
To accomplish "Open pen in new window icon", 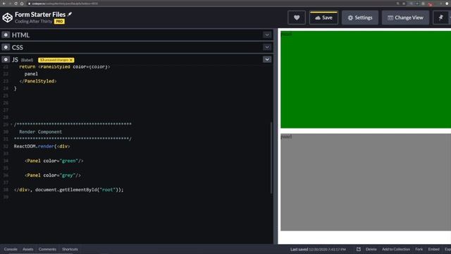I will 359,249.
